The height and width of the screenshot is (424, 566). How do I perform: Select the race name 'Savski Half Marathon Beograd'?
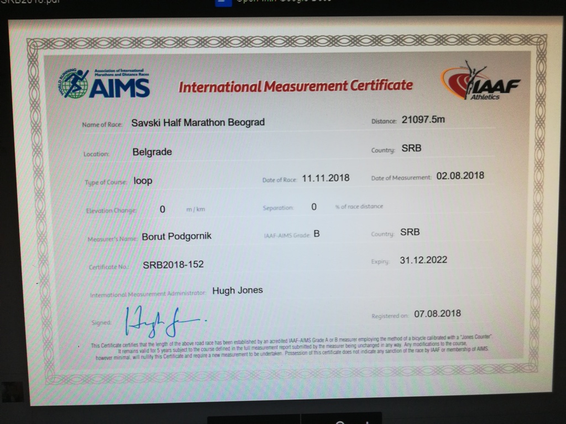click(198, 123)
